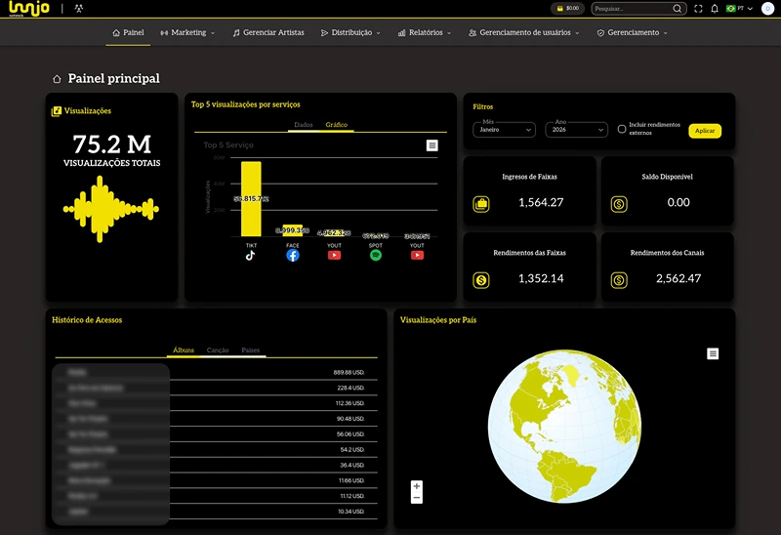Open the Visualizações por País chart menu
Viewport: 781px width, 535px height.
[x=713, y=353]
